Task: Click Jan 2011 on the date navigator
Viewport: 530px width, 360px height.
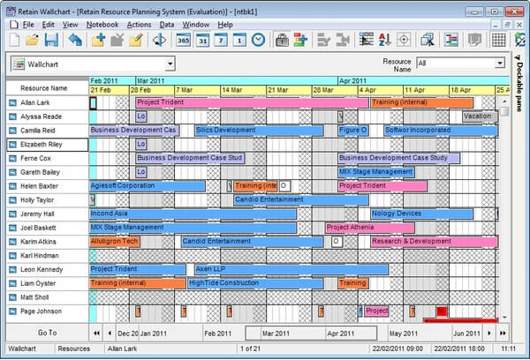Action: point(154,334)
